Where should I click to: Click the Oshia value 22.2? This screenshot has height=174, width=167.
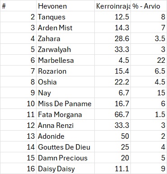[x=112, y=82]
